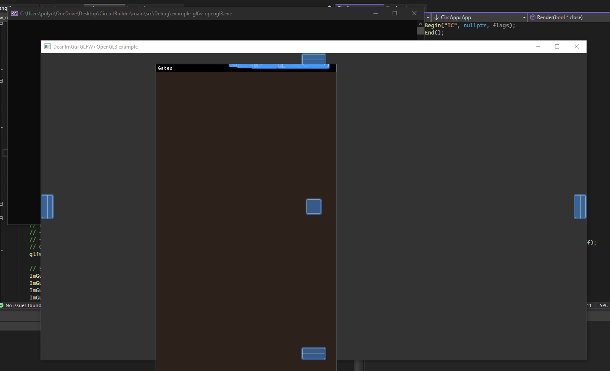Click the Dear ImGui window title icon
Image resolution: width=610 pixels, height=371 pixels.
pyautogui.click(x=47, y=47)
